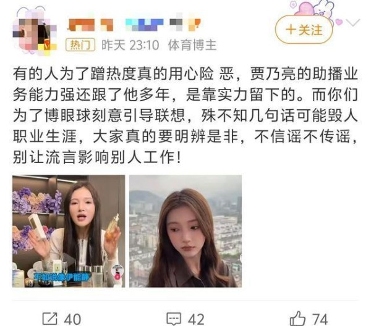Click the pink heart sticker beside follow button
This screenshot has width=371, height=326.
[339, 22]
